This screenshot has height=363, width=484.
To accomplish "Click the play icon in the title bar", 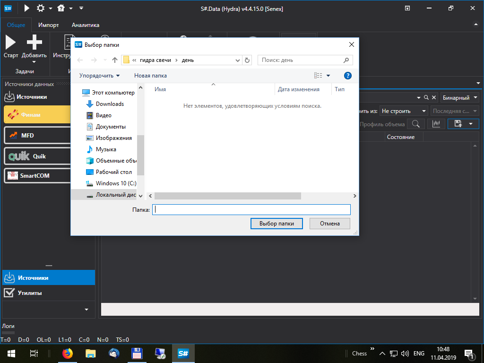I will coord(27,9).
